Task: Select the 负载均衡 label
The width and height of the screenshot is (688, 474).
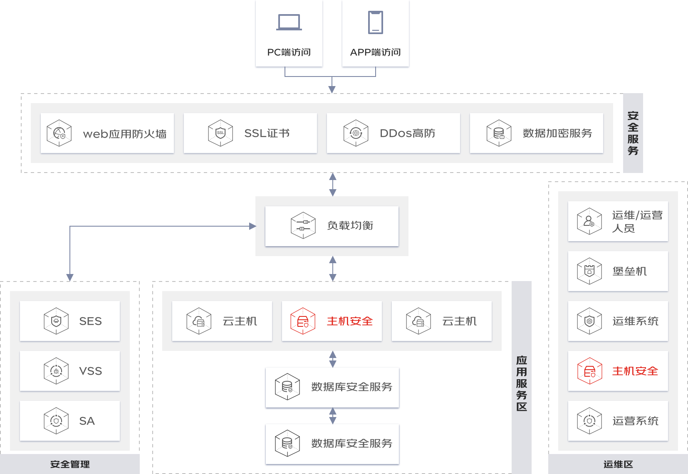Action: (350, 225)
